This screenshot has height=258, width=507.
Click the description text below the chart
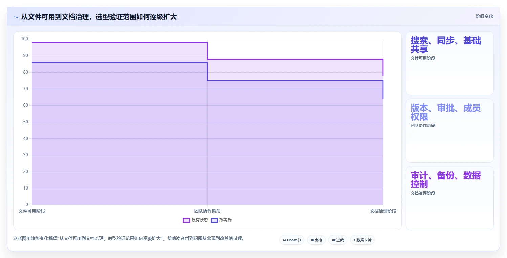click(129, 238)
